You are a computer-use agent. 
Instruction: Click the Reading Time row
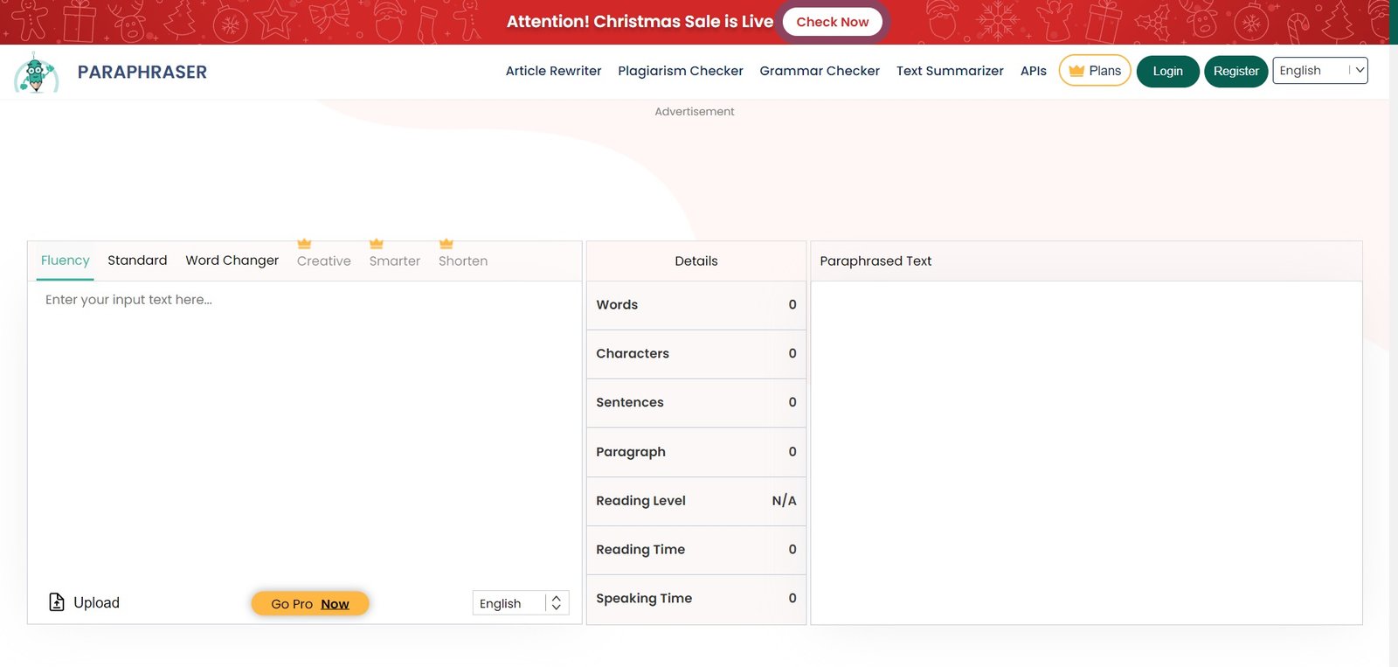coord(696,550)
